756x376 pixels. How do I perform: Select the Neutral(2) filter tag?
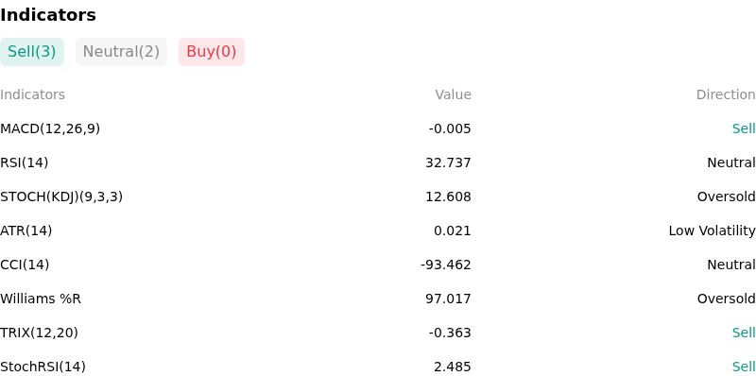[x=121, y=52]
